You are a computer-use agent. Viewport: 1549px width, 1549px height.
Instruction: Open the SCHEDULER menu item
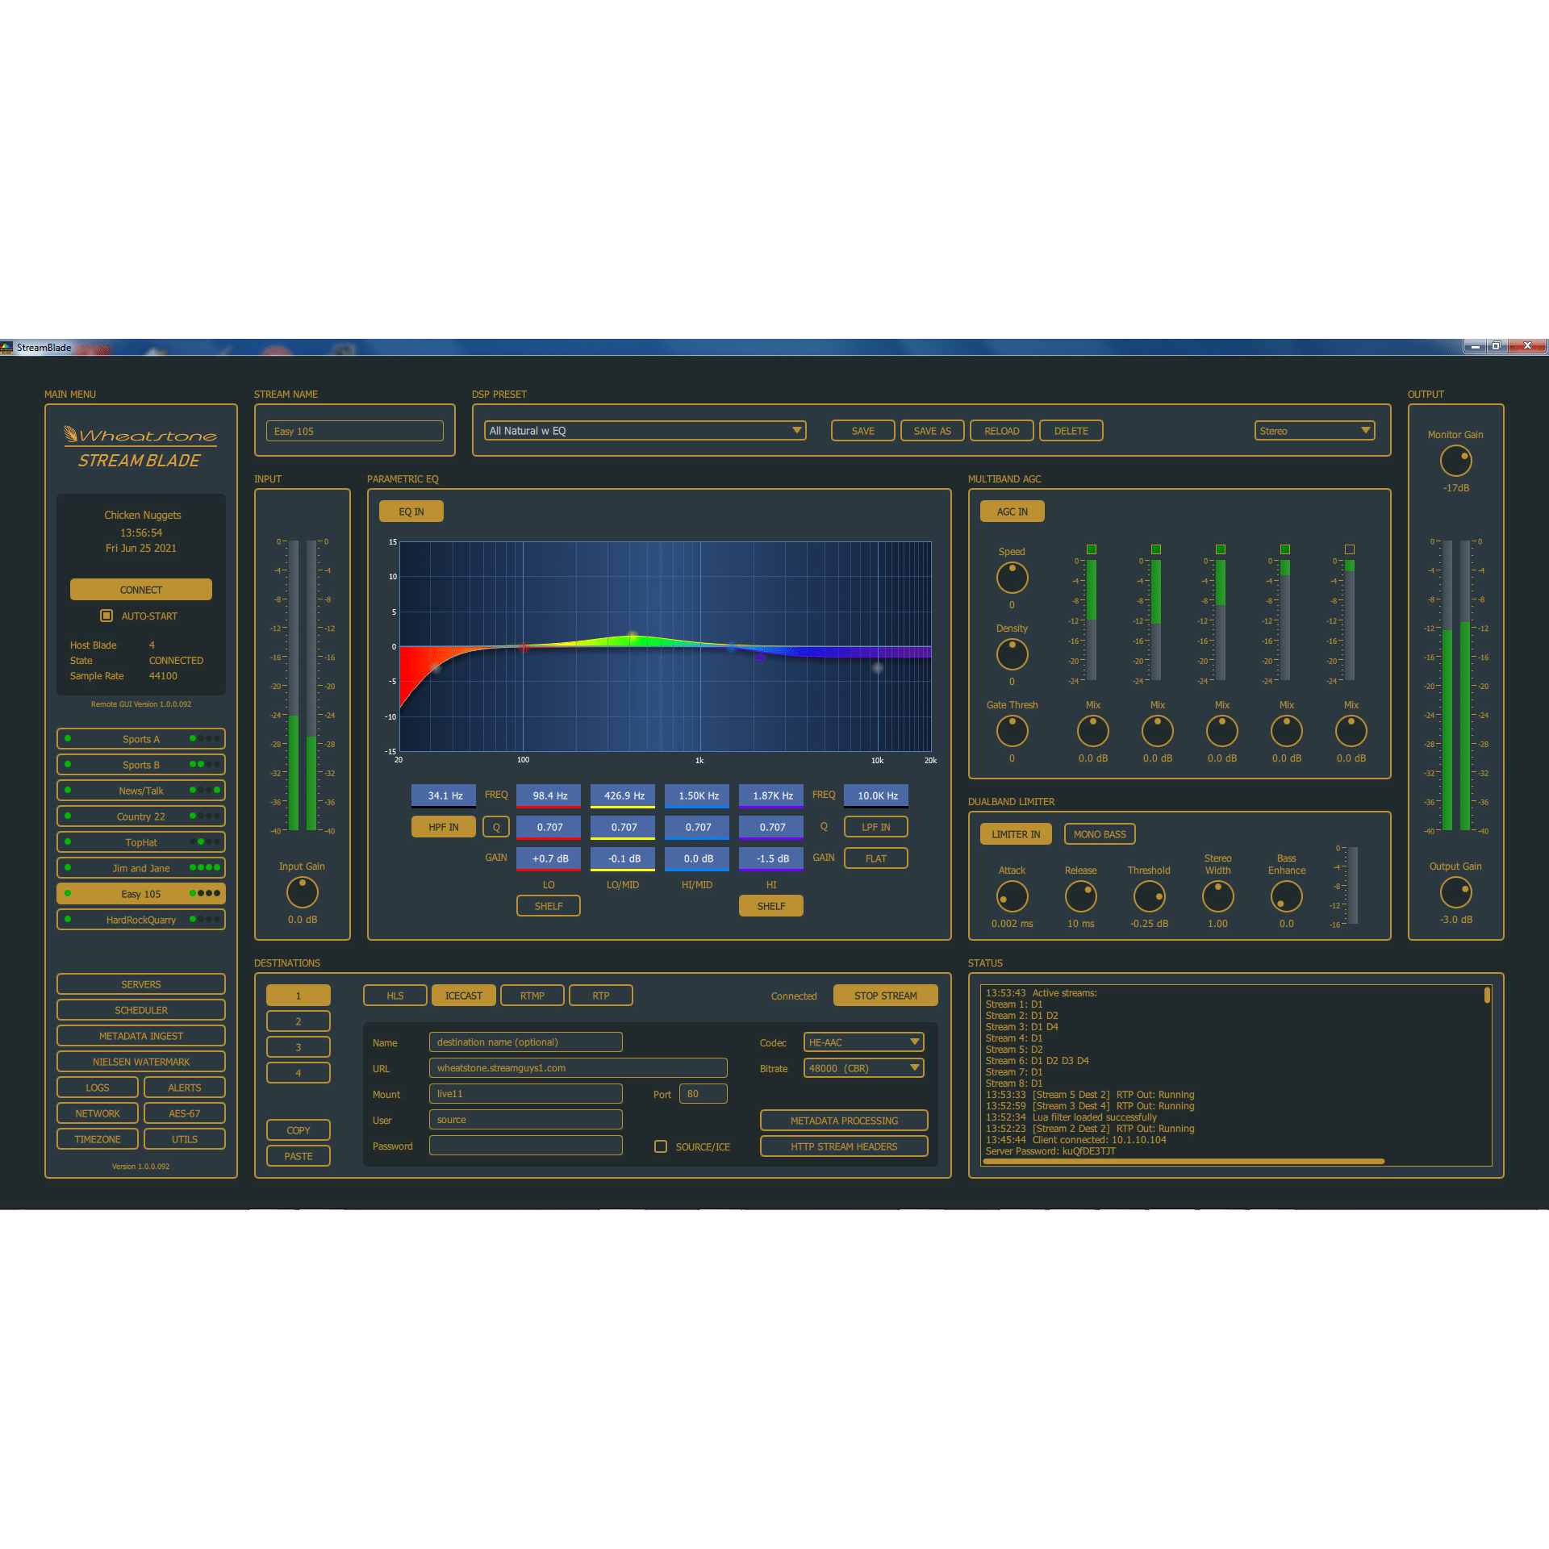[140, 1010]
